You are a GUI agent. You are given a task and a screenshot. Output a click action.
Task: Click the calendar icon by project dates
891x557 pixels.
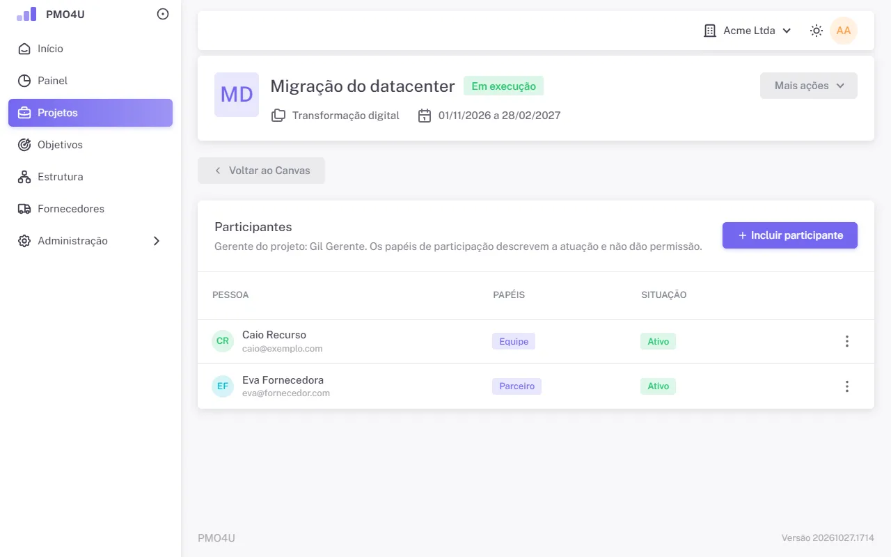coord(425,116)
